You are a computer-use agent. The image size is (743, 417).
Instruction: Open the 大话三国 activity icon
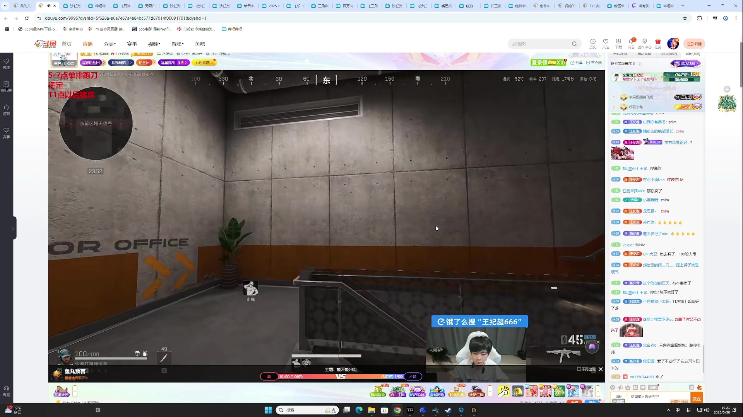[x=476, y=391]
